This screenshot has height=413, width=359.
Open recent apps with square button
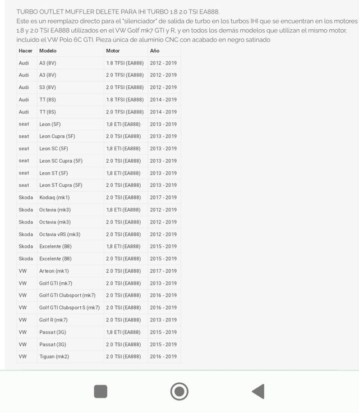100,391
